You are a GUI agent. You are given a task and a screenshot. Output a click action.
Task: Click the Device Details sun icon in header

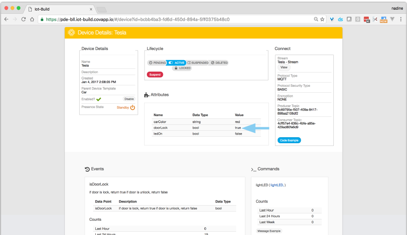(71, 33)
